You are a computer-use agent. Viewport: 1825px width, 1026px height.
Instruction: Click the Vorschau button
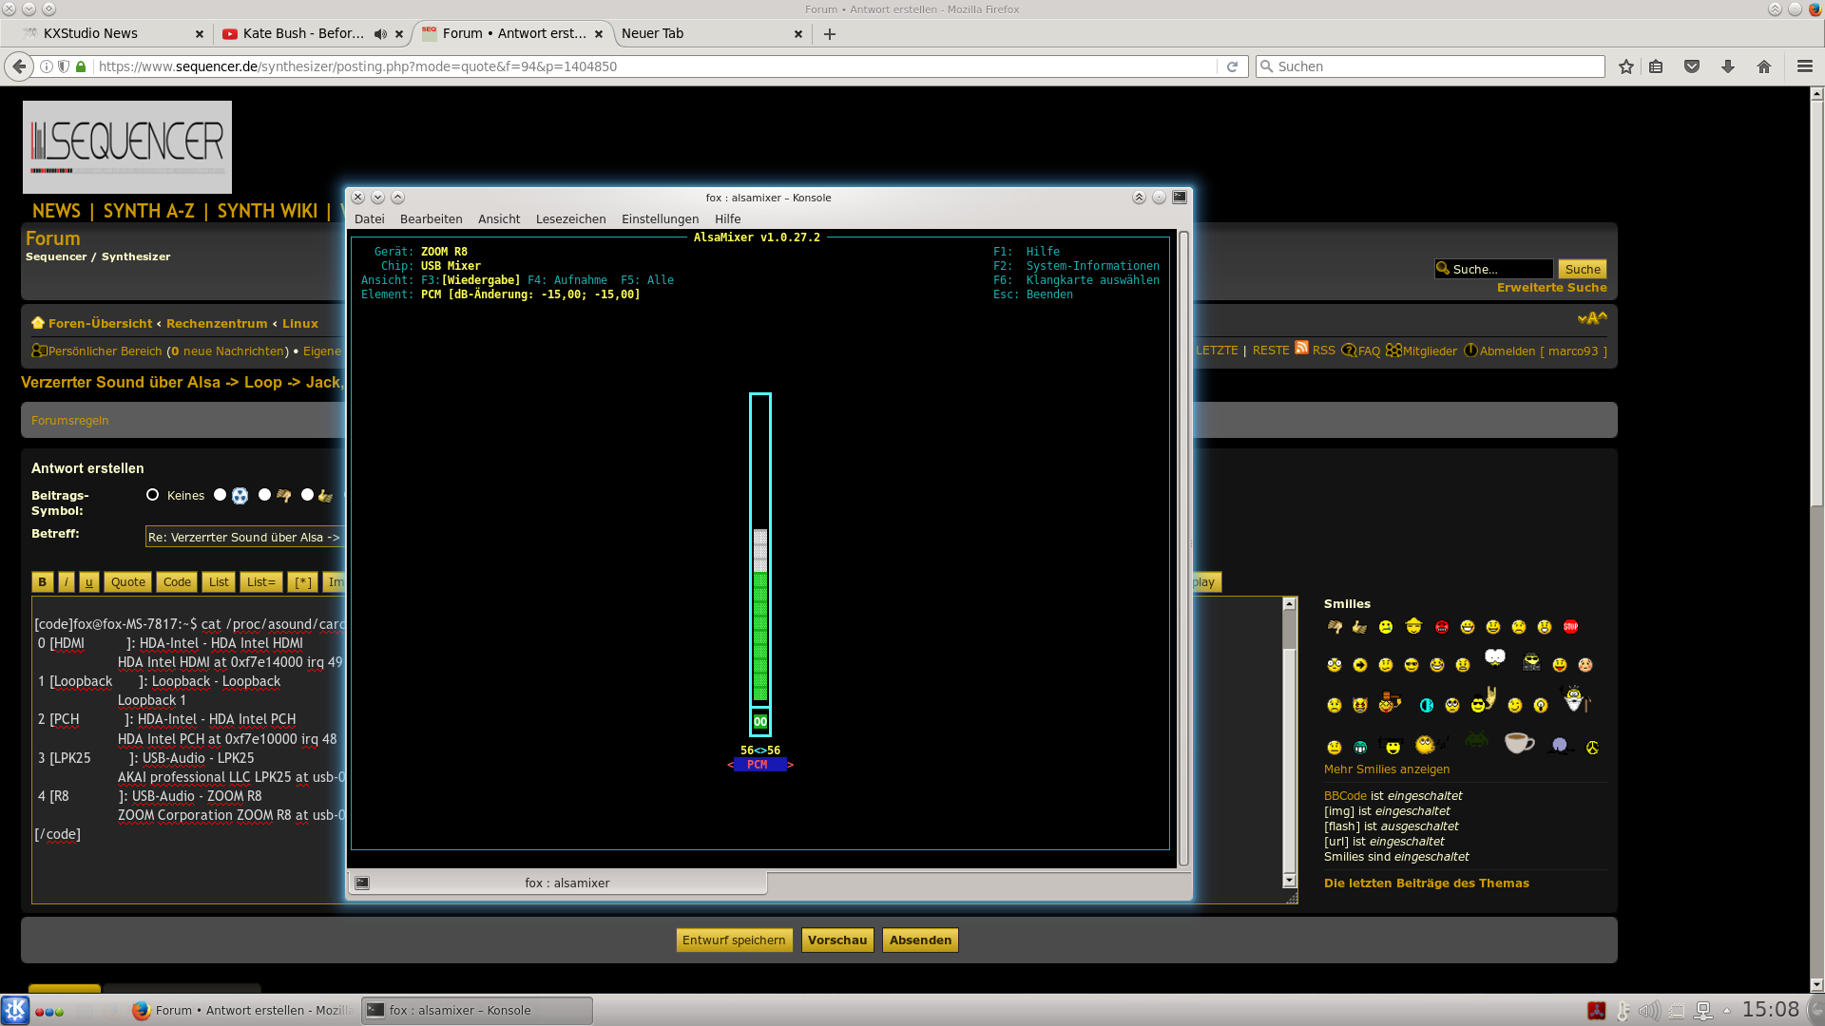837,940
